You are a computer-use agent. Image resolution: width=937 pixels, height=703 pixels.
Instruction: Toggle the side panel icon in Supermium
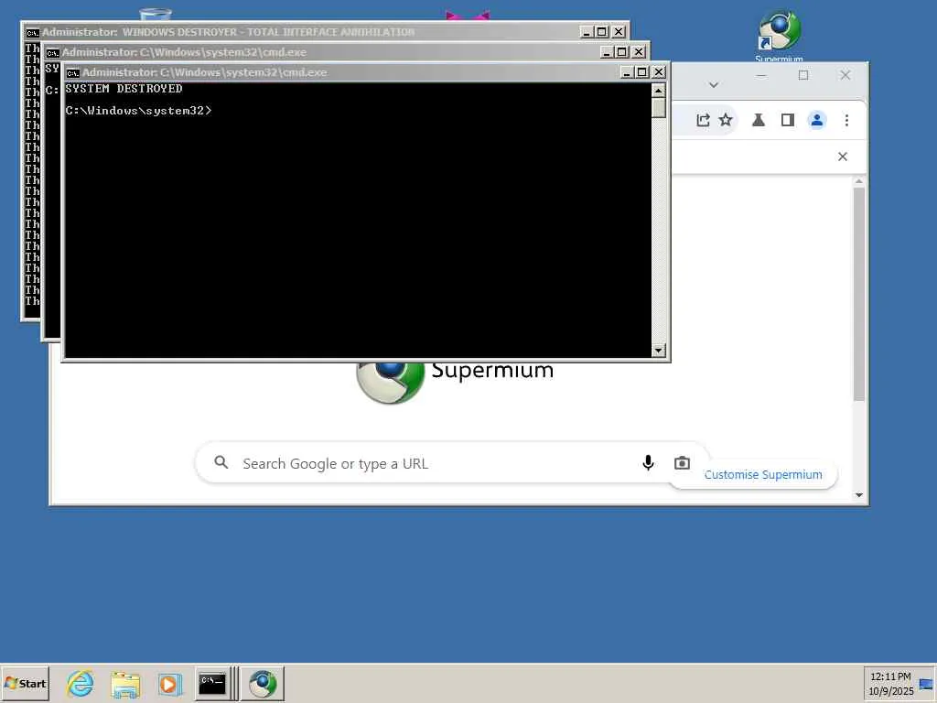[788, 120]
